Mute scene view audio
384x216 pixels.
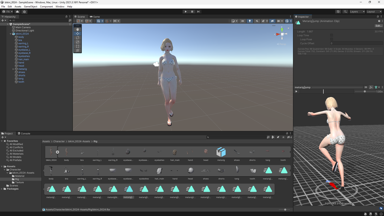click(x=257, y=21)
